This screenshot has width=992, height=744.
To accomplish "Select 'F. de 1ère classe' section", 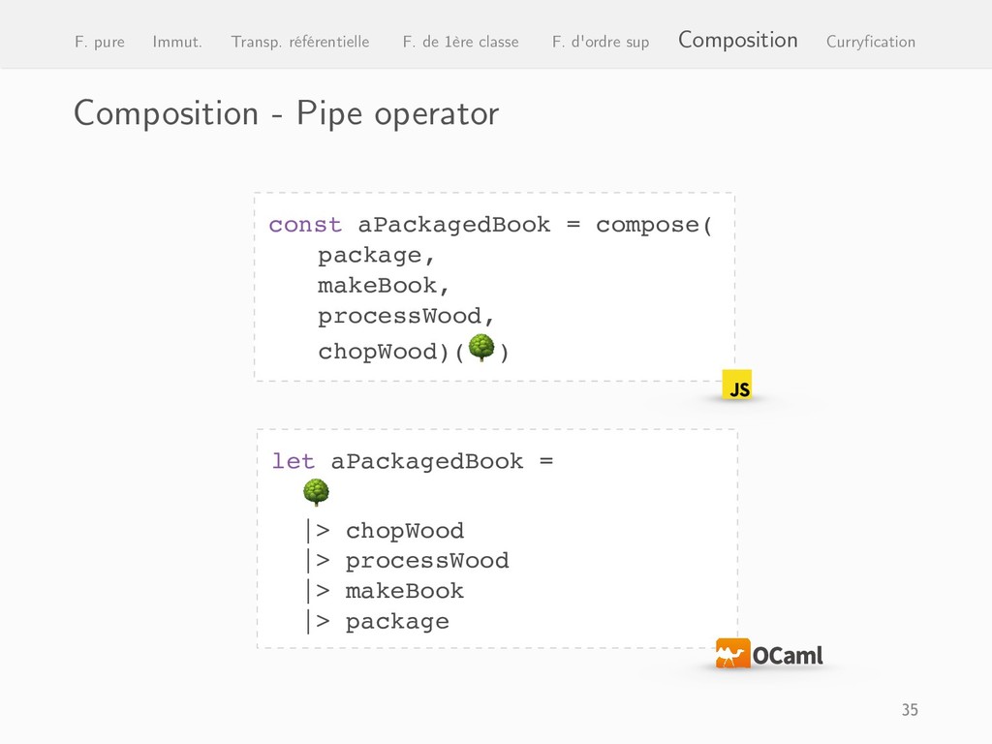I will point(460,42).
